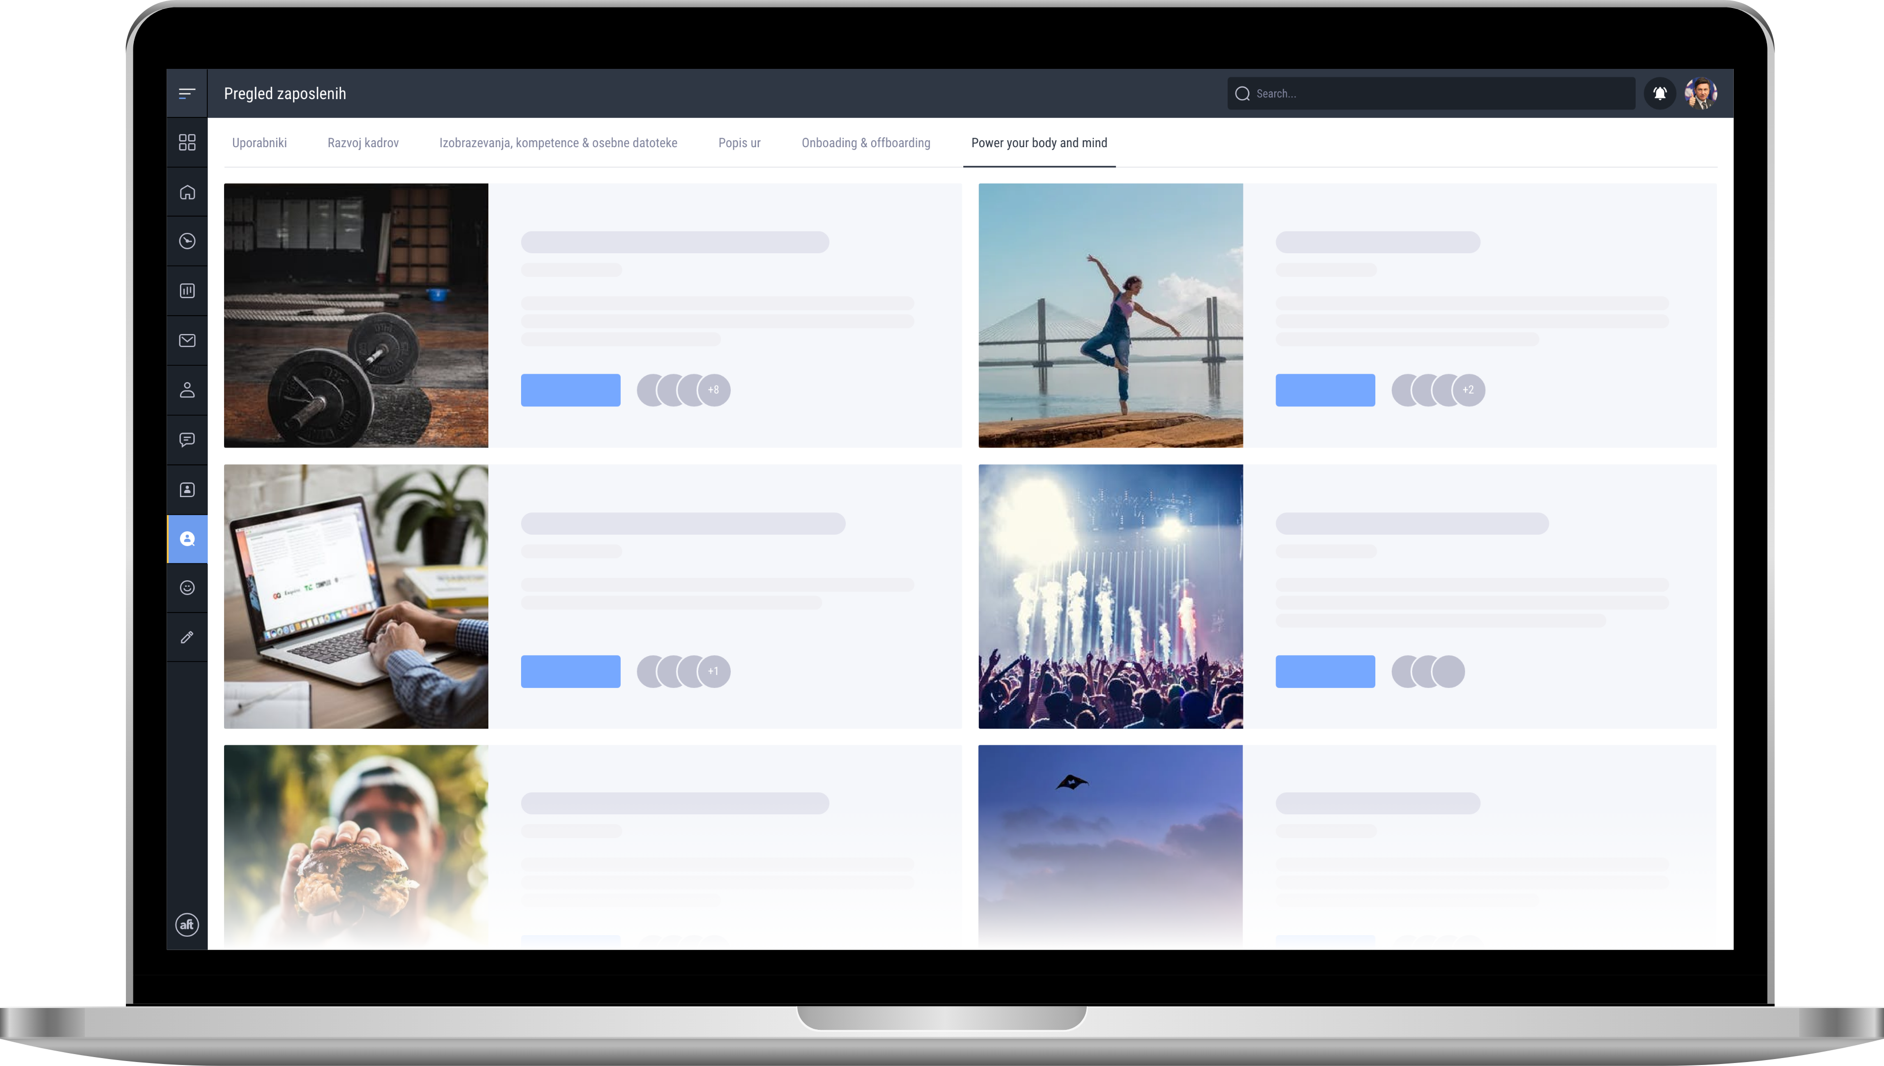Open the +2 participants badge
This screenshot has height=1066, width=1884.
click(1468, 390)
